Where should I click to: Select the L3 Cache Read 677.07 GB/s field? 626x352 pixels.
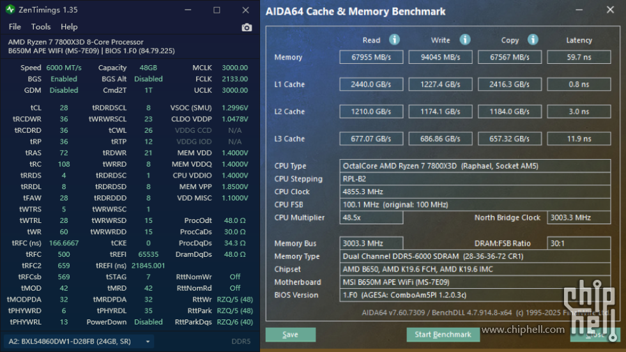(371, 139)
